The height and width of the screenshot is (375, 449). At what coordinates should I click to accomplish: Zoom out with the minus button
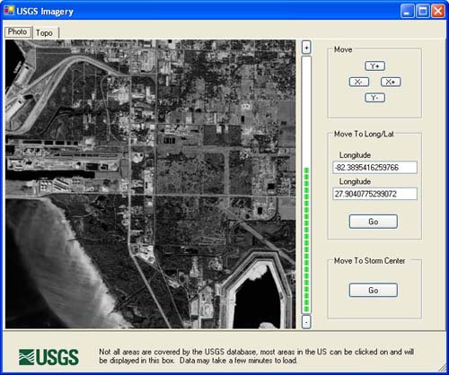[x=306, y=322]
